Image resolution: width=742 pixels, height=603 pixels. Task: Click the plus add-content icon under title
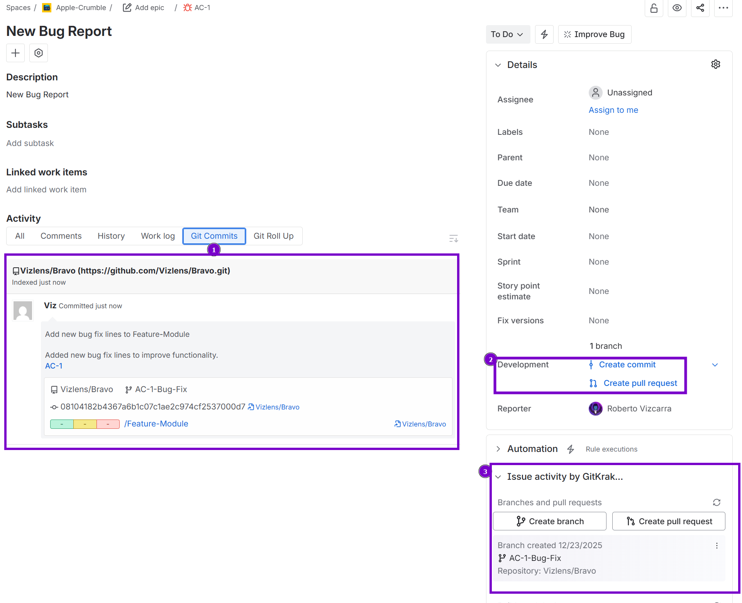(x=15, y=53)
